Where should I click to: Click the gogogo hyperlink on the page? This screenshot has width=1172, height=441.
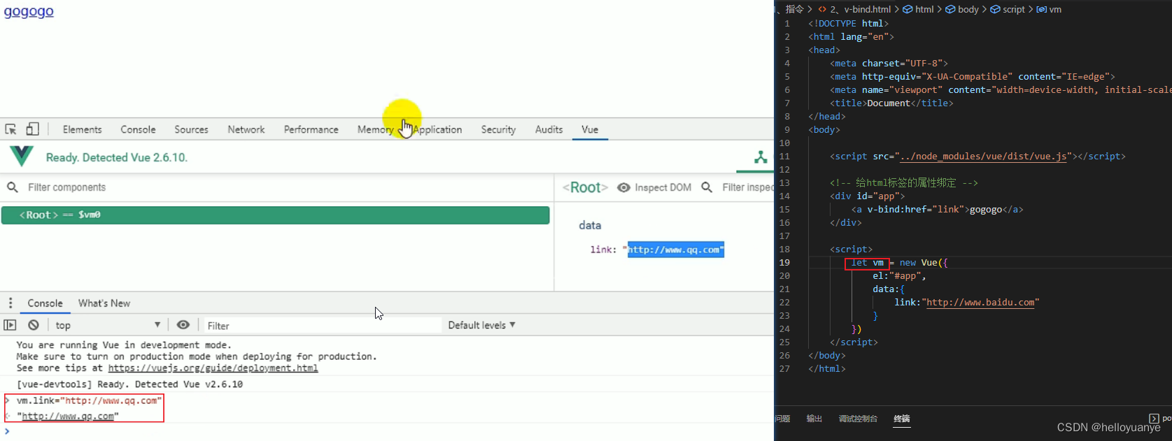pos(29,11)
